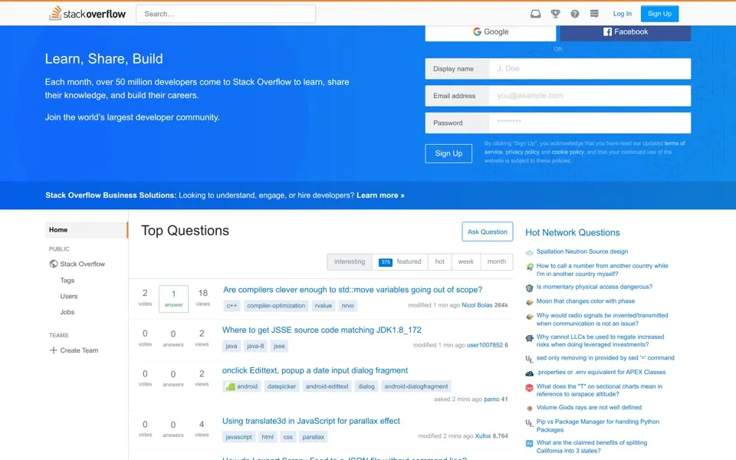Focus the Email address field
This screenshot has height=460, width=736.
coord(590,96)
